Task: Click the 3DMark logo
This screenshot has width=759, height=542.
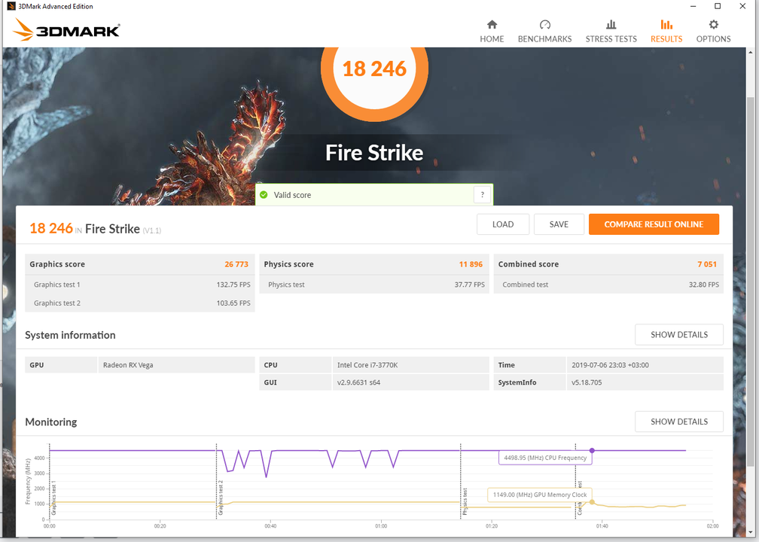Action: [x=66, y=30]
